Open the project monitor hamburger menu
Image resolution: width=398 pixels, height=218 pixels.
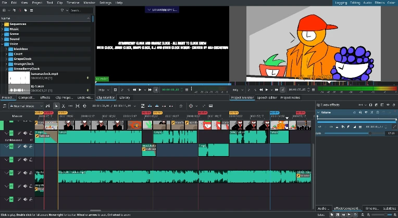click(313, 89)
